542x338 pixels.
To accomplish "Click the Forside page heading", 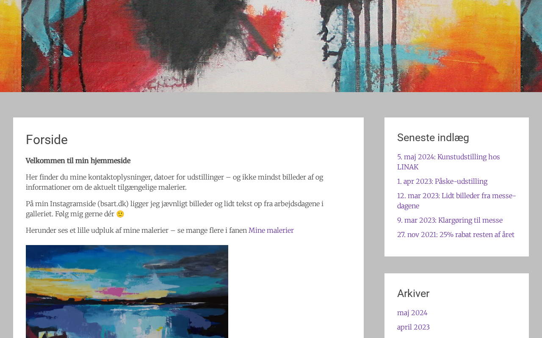I will pos(47,140).
